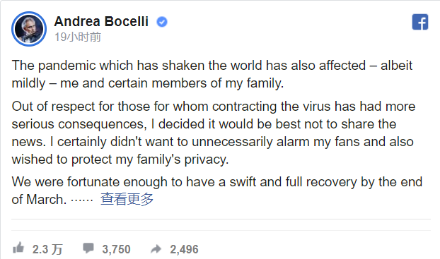Click the share arrow icon
Screen dimensions: 440x259
[156, 249]
